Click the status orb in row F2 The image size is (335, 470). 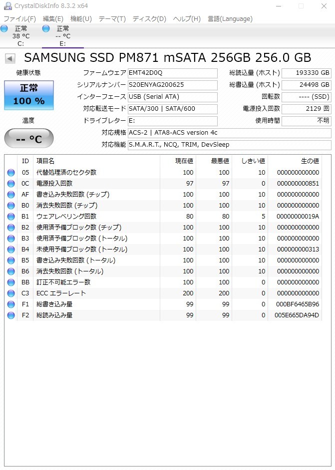11,315
